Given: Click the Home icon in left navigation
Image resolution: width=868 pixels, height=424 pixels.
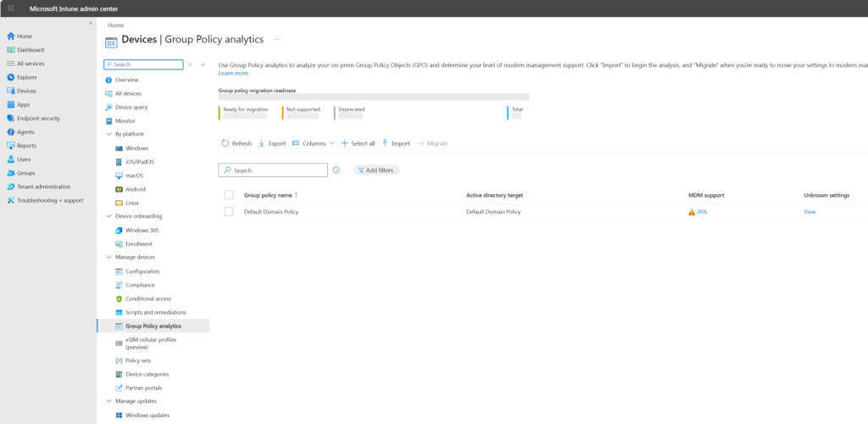Looking at the screenshot, I should pos(10,36).
